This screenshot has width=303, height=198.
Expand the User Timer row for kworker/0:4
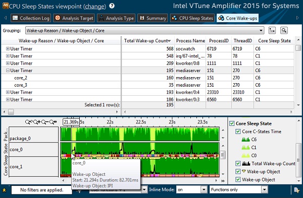click(x=8, y=92)
